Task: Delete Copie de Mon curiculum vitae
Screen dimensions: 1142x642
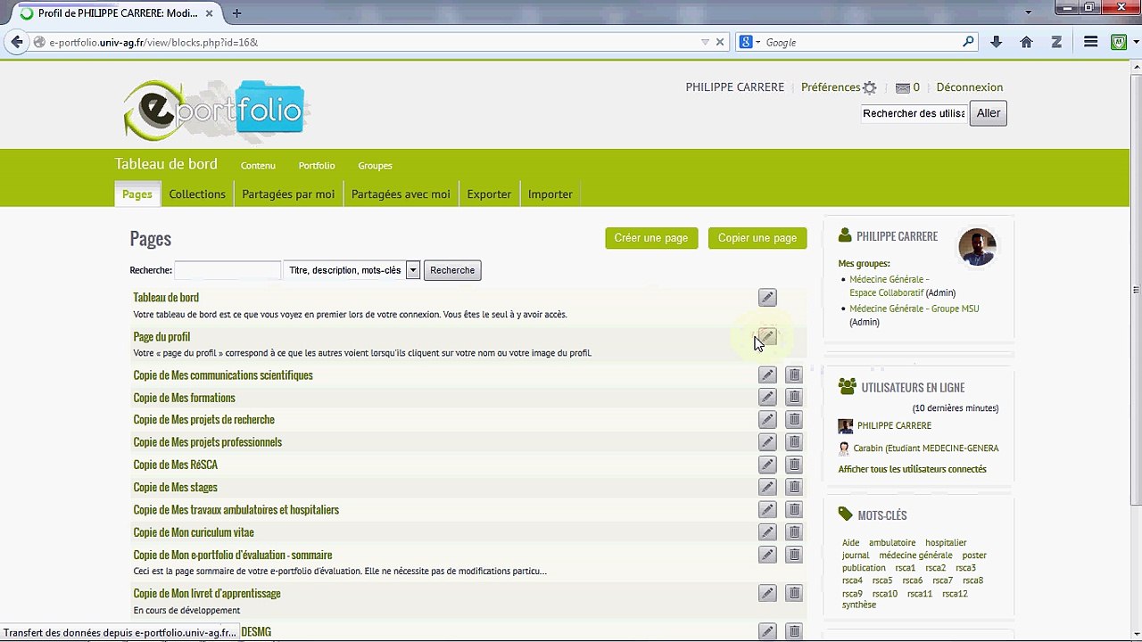Action: (x=794, y=532)
